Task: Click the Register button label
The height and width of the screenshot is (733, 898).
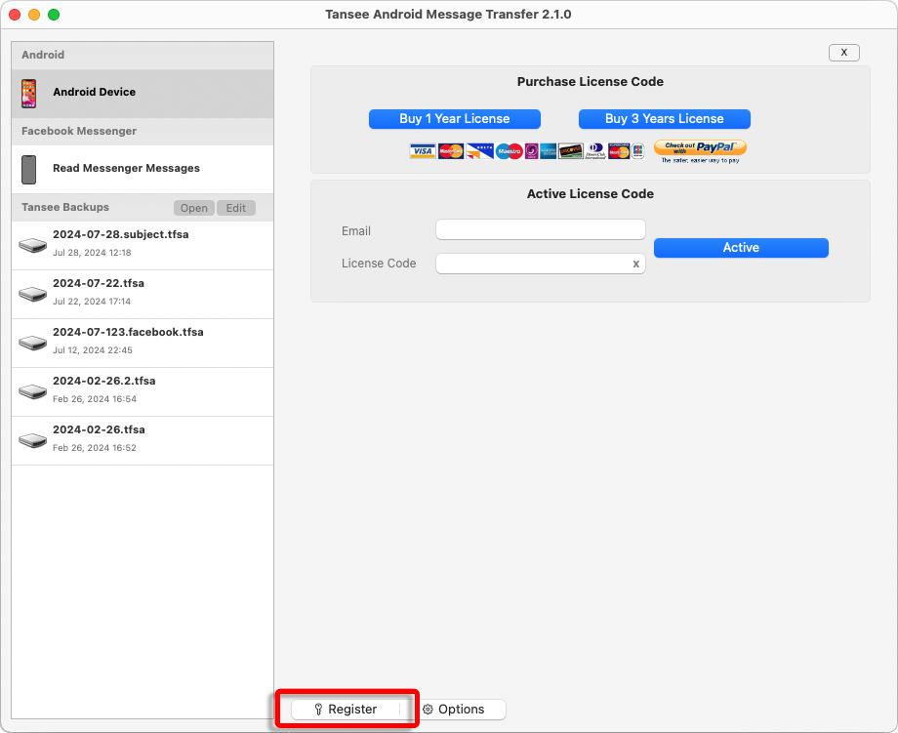Action: click(x=352, y=709)
